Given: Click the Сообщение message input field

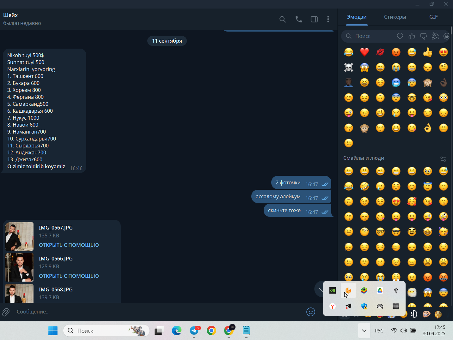Looking at the screenshot, I should [158, 312].
